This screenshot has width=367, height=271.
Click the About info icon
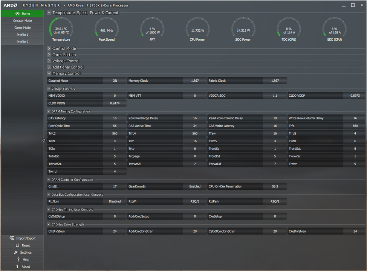tap(17, 266)
